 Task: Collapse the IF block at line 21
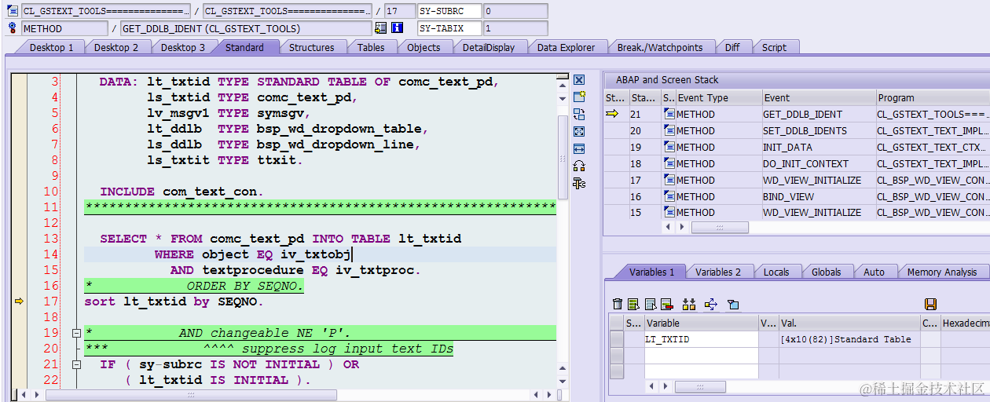coord(76,364)
